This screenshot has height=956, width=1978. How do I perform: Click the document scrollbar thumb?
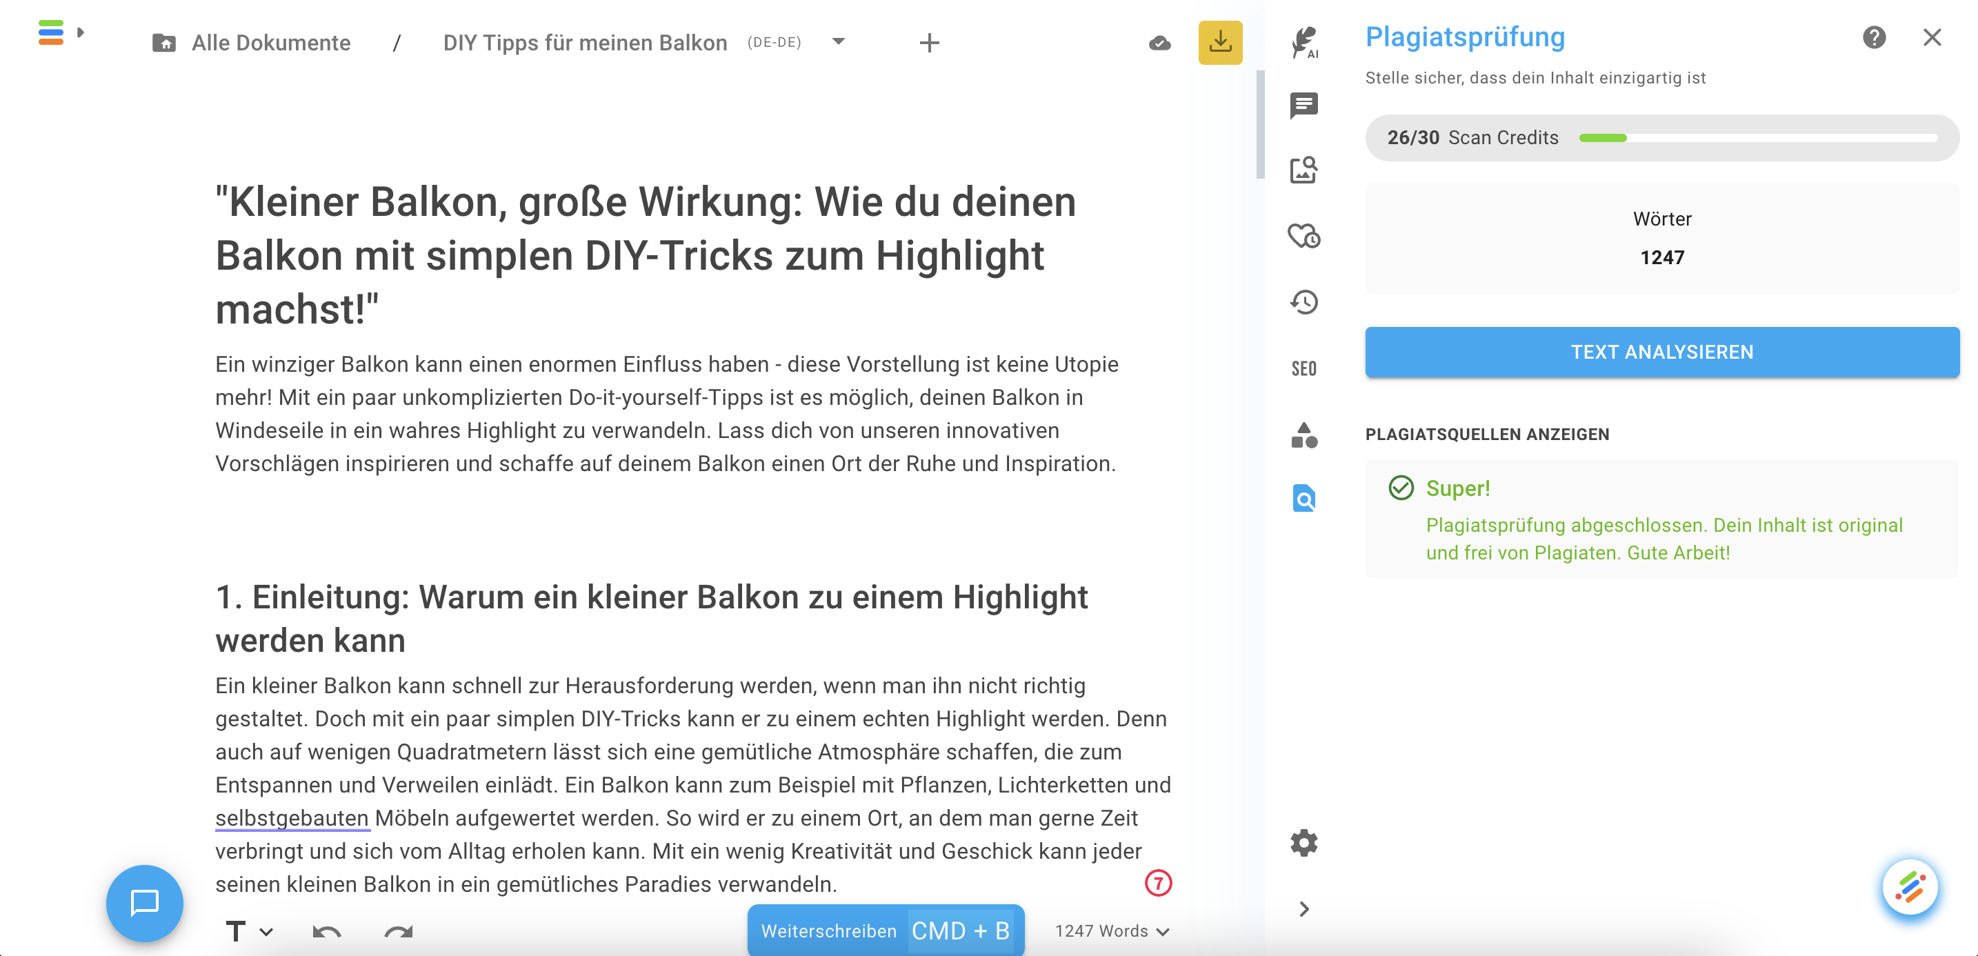[x=1259, y=124]
